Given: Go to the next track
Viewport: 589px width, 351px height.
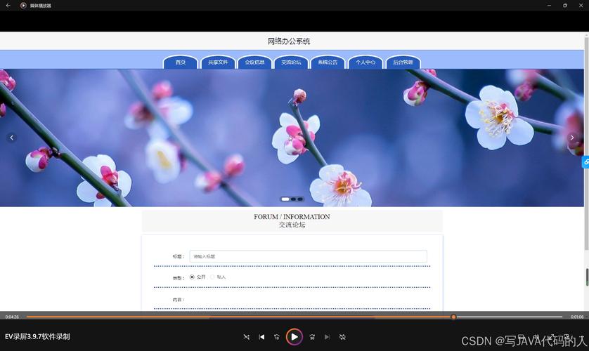Looking at the screenshot, I should (x=327, y=337).
